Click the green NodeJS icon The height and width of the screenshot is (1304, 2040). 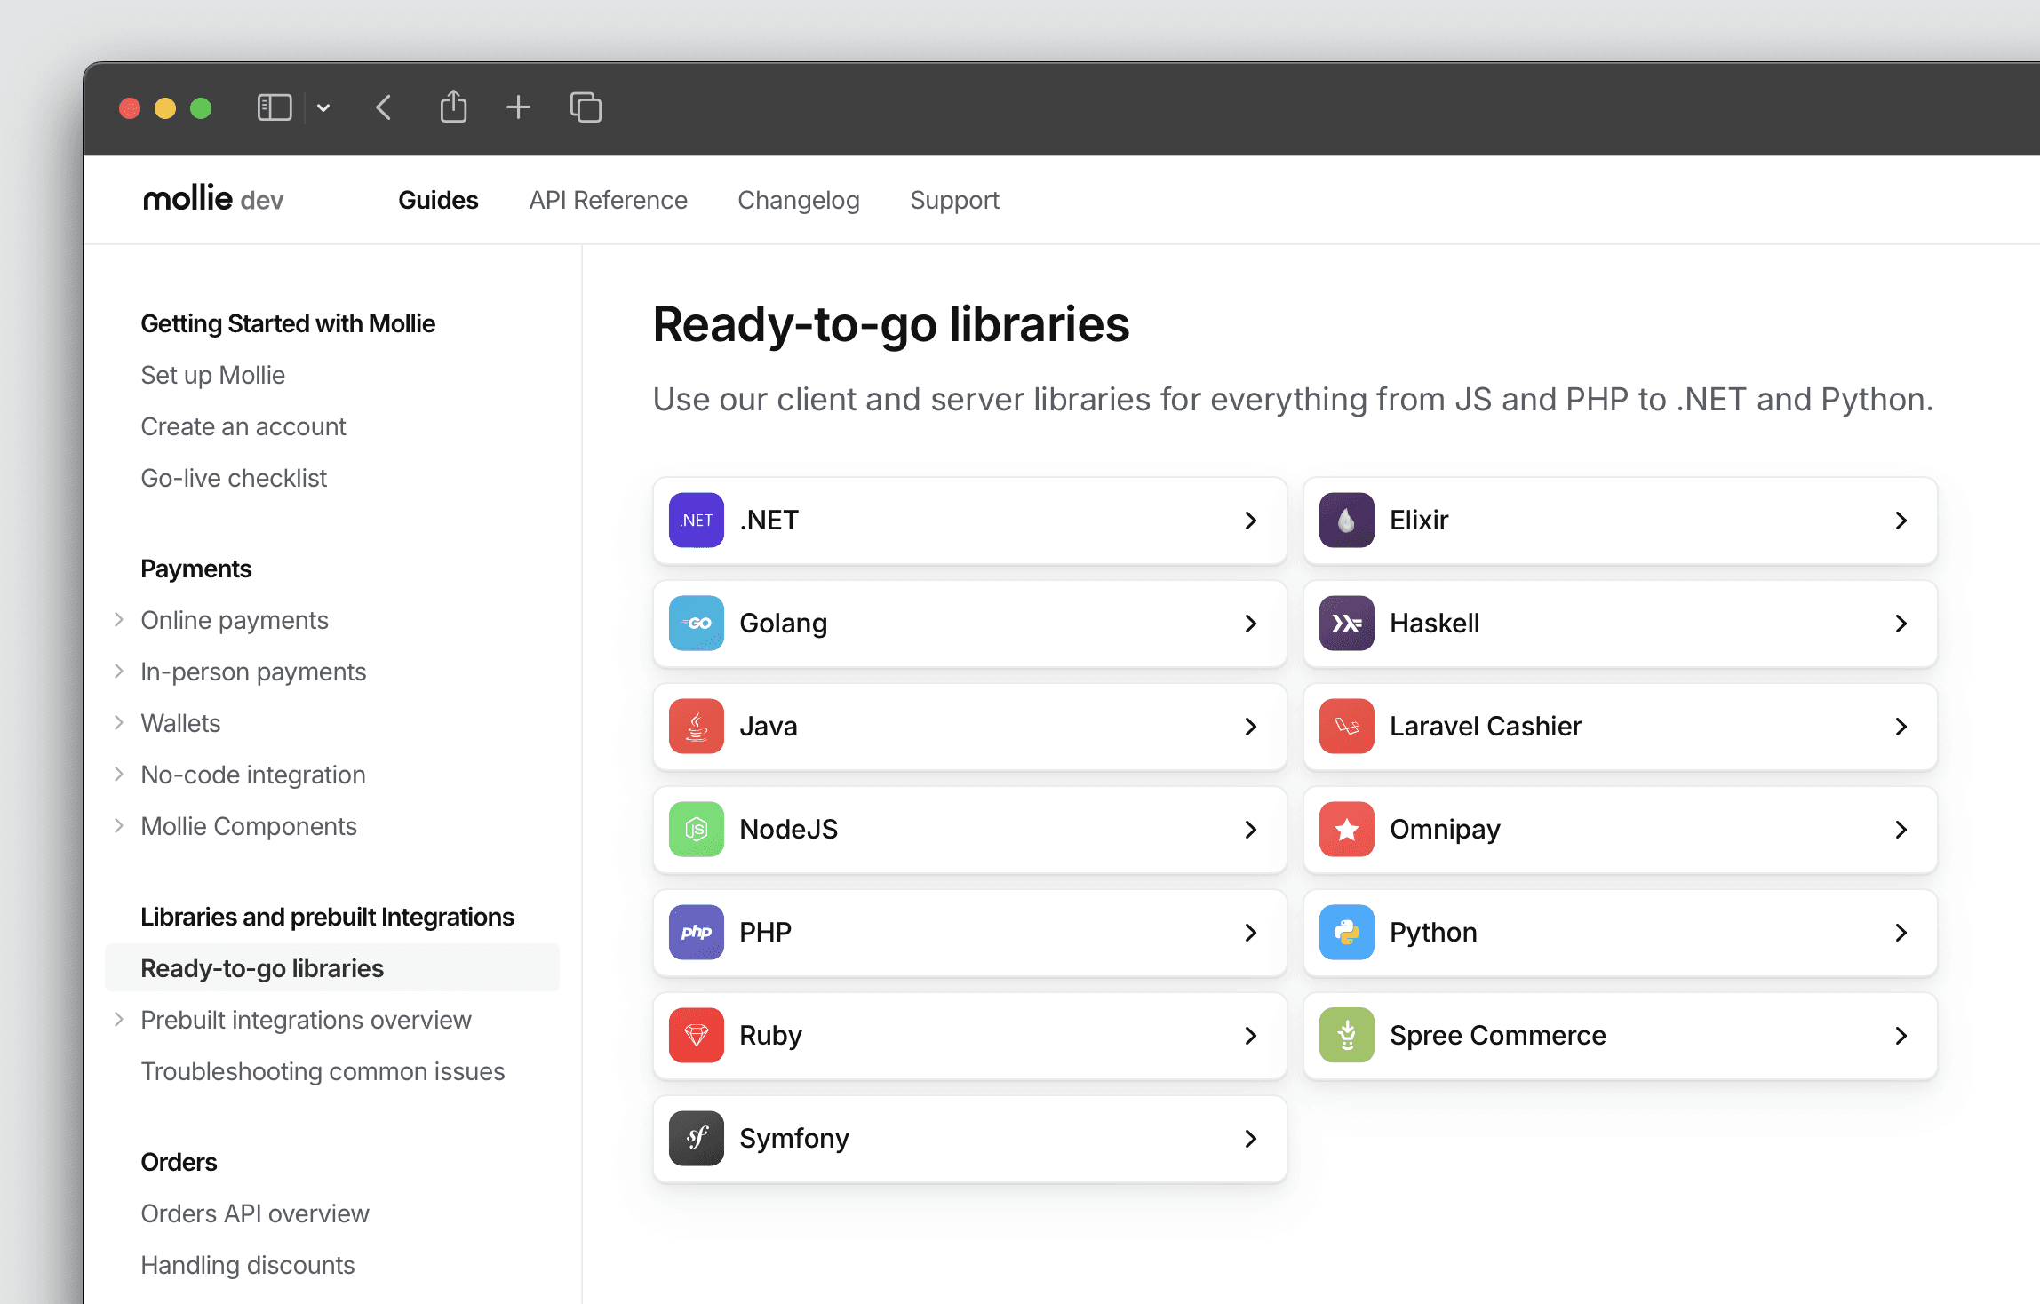click(x=696, y=830)
